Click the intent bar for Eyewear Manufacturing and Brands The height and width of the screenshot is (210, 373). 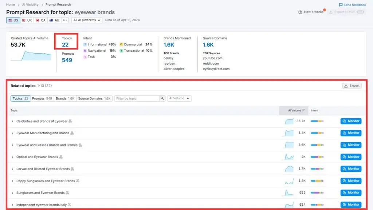tap(317, 133)
